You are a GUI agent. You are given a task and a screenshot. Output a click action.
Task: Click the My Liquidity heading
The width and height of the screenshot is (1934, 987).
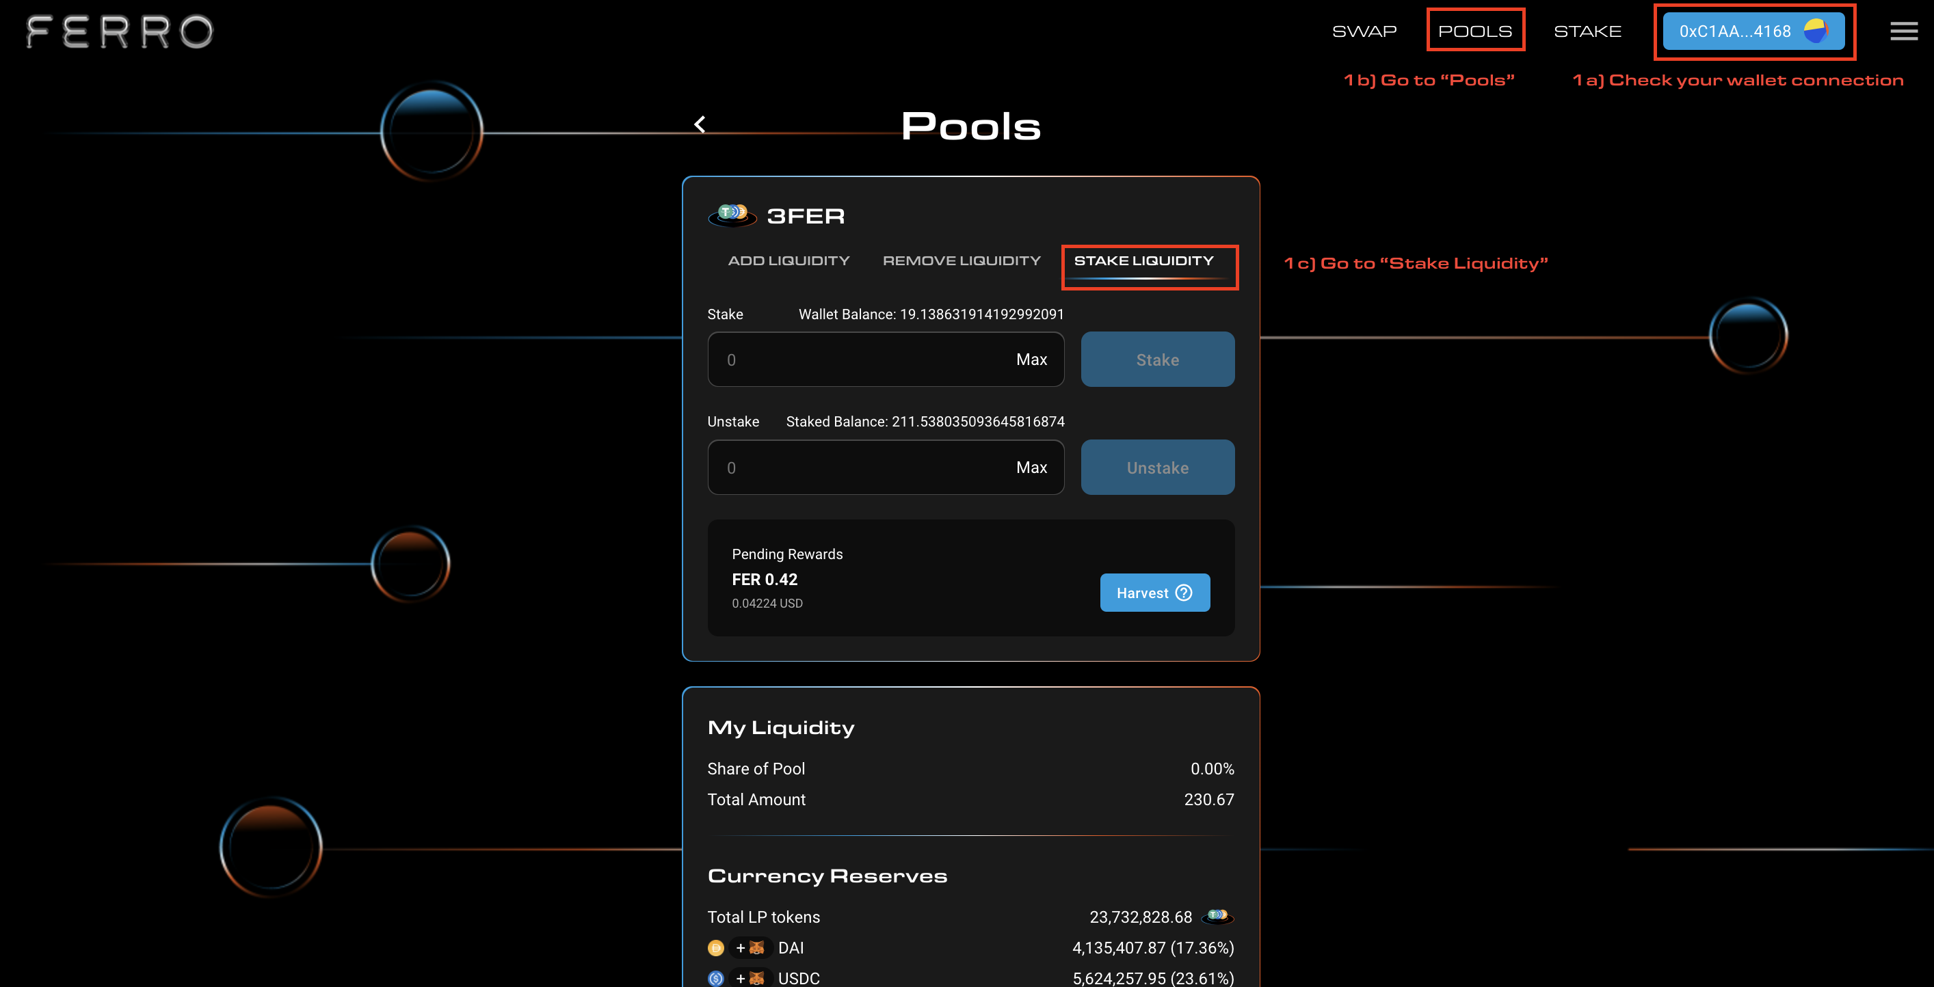[x=781, y=728]
